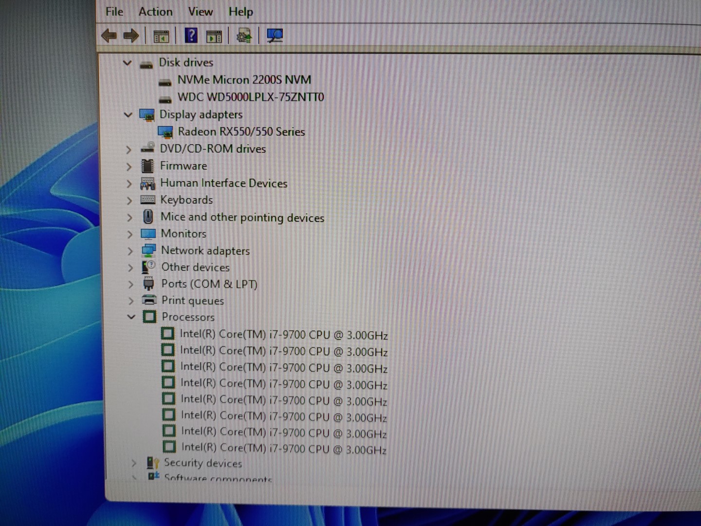Expand the Network adapters node
Image resolution: width=701 pixels, height=526 pixels.
[130, 251]
